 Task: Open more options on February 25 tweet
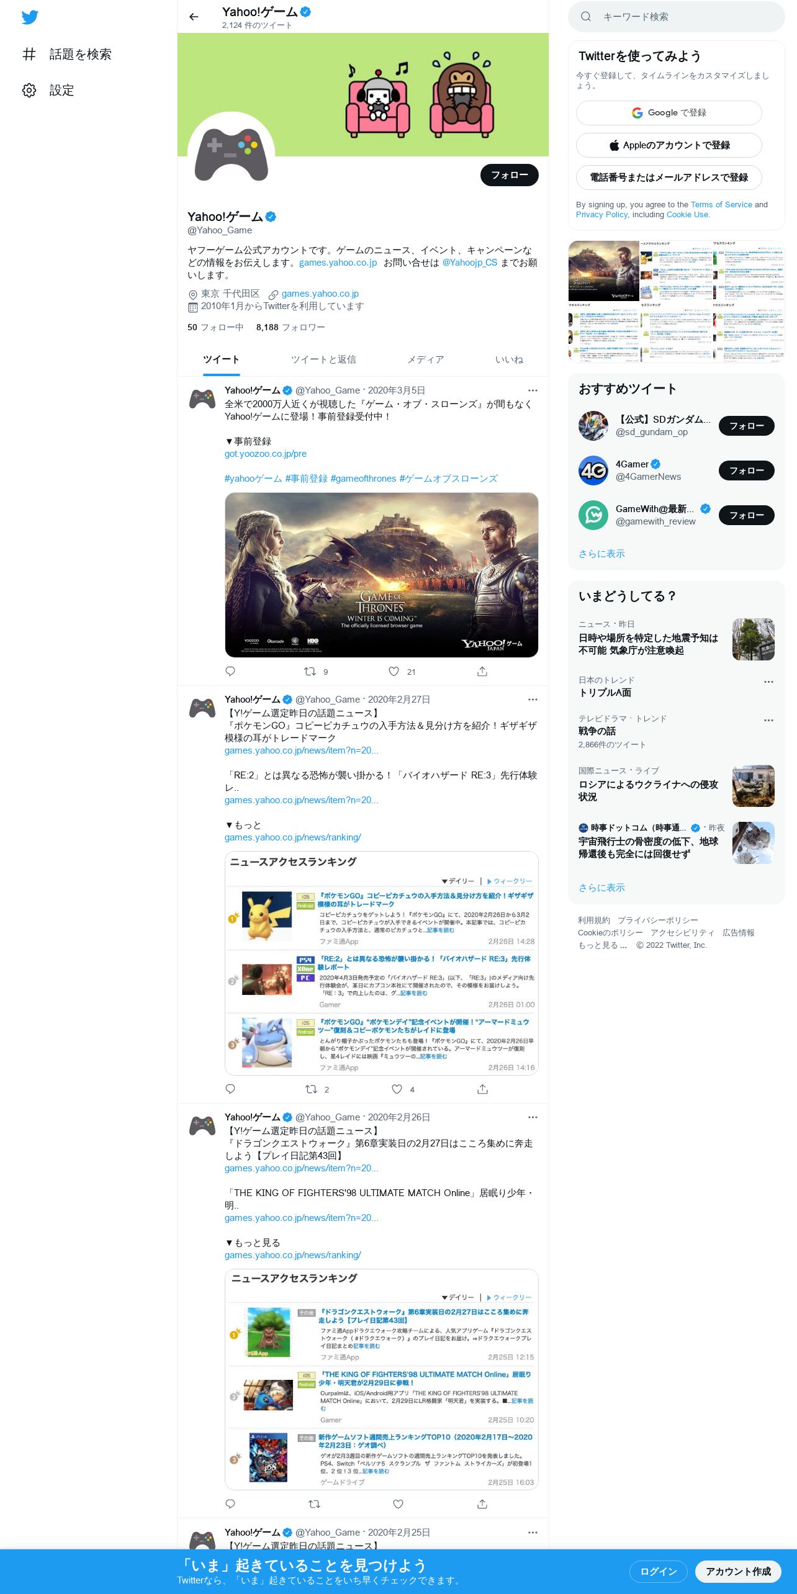click(533, 1533)
